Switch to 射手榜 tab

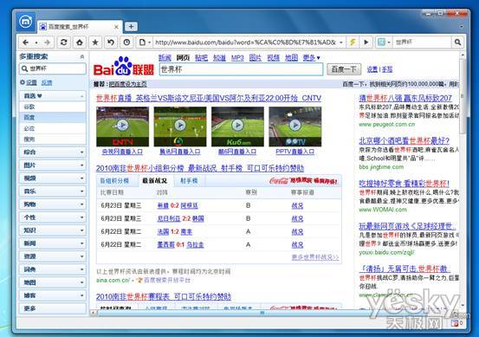189,181
